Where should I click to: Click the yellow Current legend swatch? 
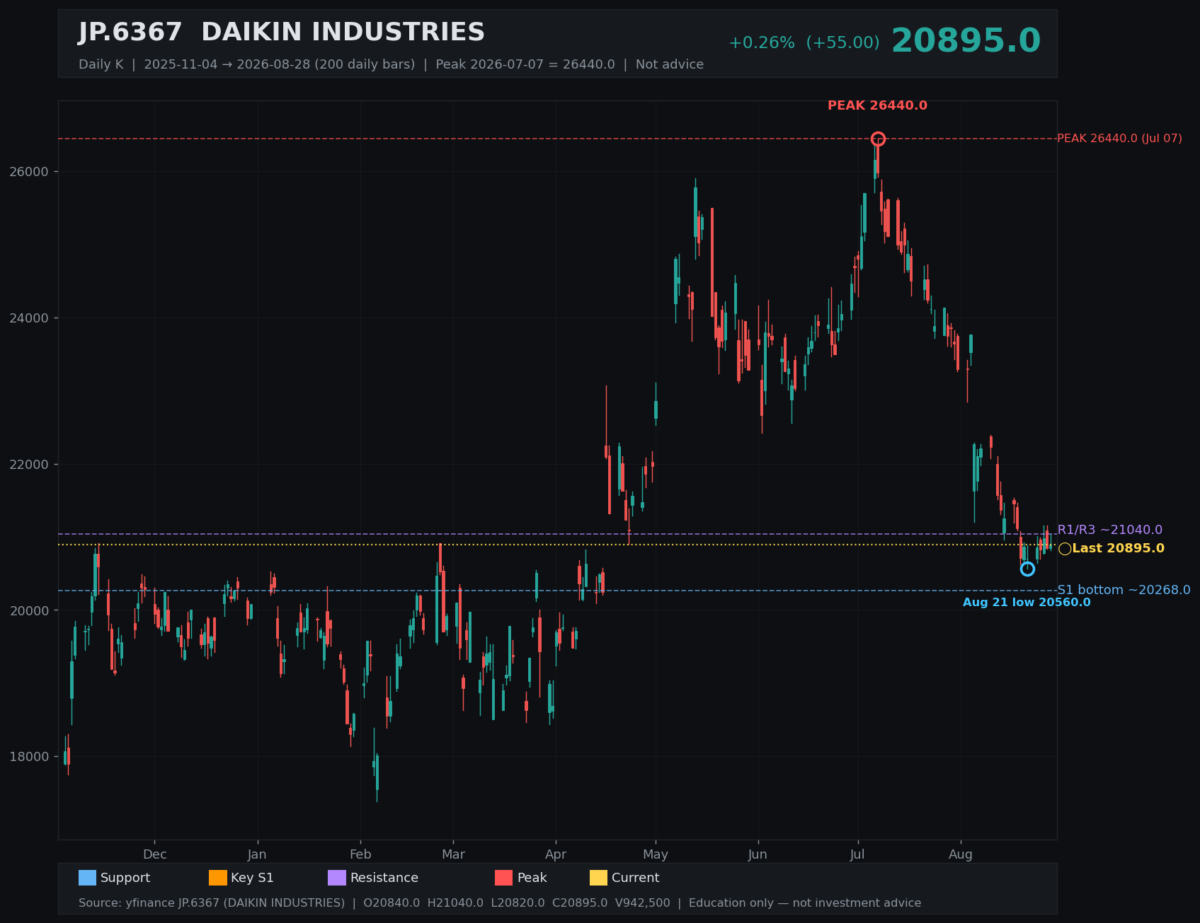[x=598, y=878]
